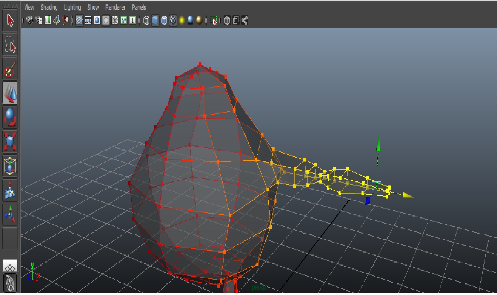Click the empty Last Tool slot
This screenshot has height=295, width=497.
[x=10, y=239]
